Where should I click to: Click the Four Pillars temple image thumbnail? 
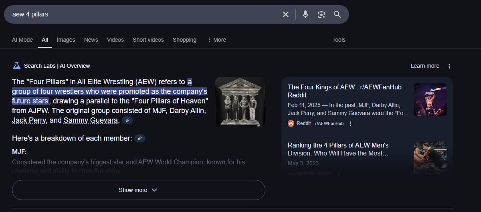point(240,102)
